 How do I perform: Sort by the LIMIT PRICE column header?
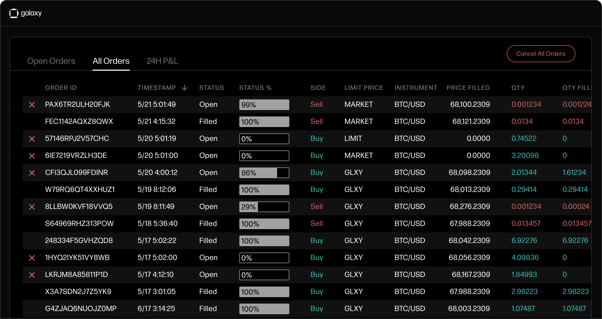(x=364, y=88)
